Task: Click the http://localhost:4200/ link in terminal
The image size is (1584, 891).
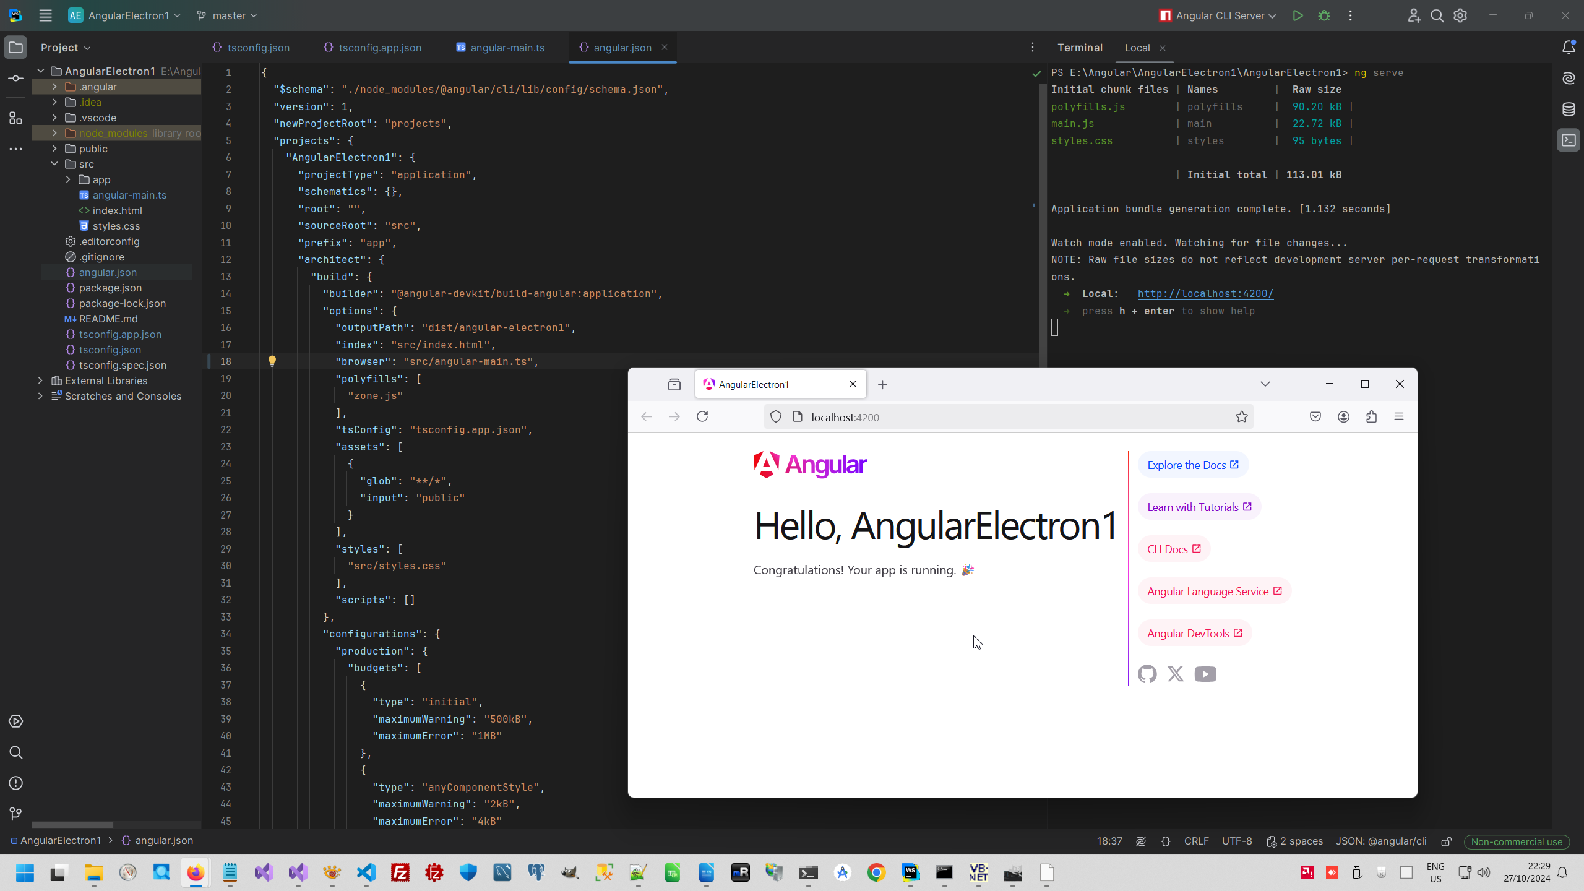Action: (1205, 294)
